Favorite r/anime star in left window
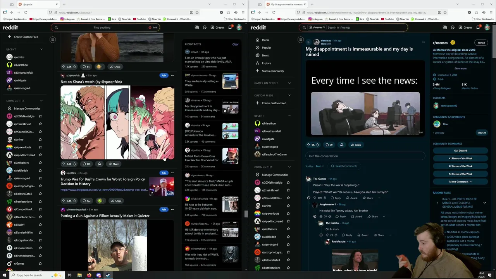 [40, 139]
